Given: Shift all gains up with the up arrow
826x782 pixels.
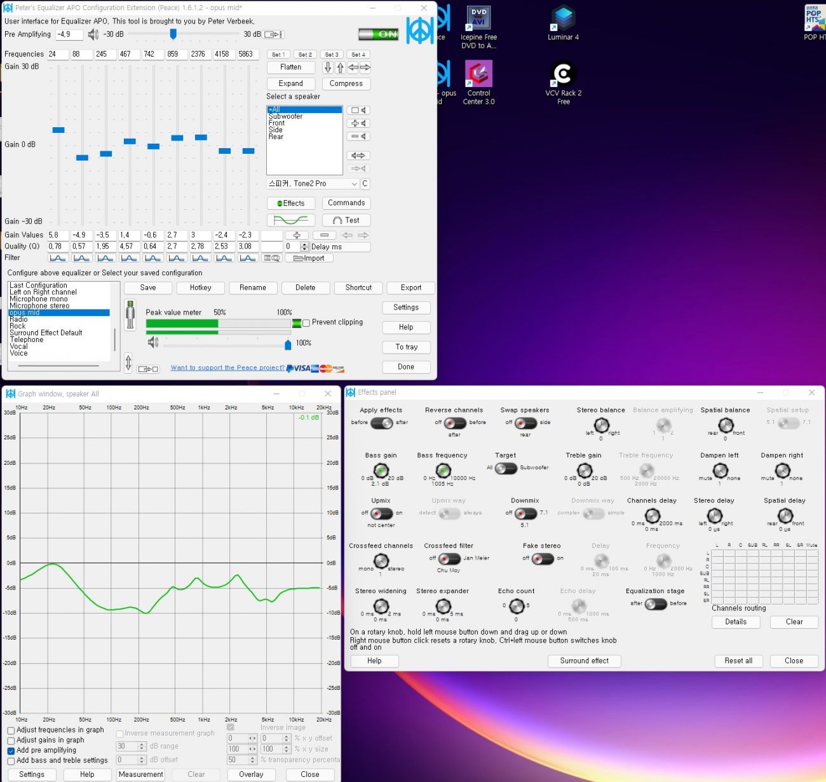Looking at the screenshot, I should (340, 67).
